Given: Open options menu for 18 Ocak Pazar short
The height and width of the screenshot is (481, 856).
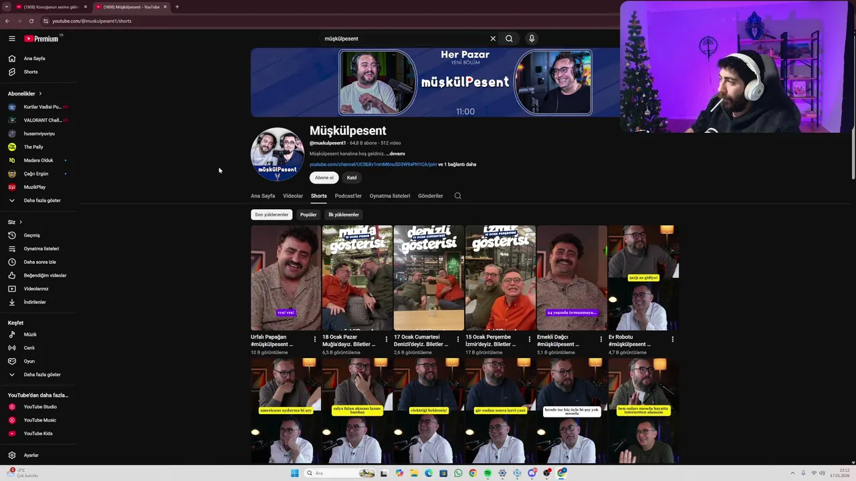Looking at the screenshot, I should [x=387, y=339].
